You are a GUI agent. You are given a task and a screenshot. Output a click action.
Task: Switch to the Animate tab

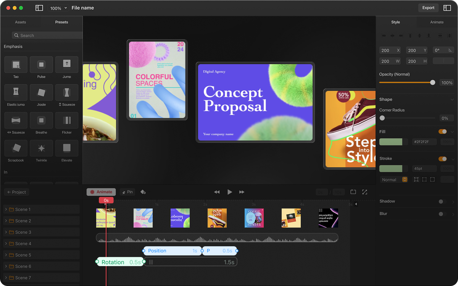pyautogui.click(x=436, y=22)
